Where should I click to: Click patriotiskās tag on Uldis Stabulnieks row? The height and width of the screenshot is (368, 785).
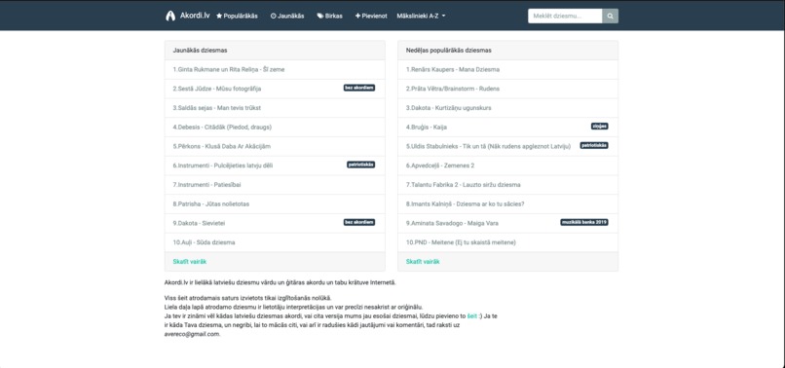click(594, 145)
